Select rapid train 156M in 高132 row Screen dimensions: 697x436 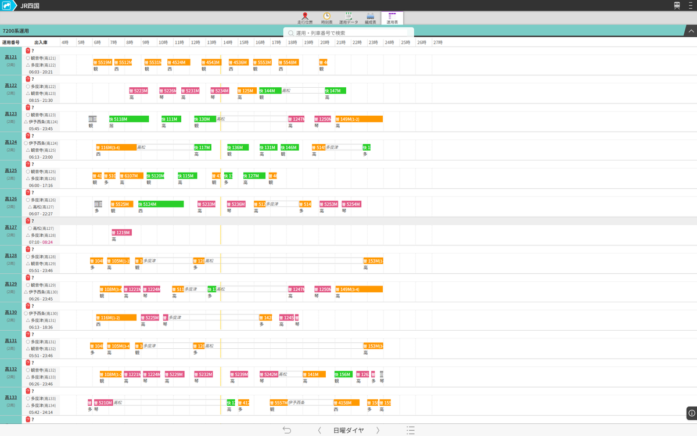tap(343, 374)
